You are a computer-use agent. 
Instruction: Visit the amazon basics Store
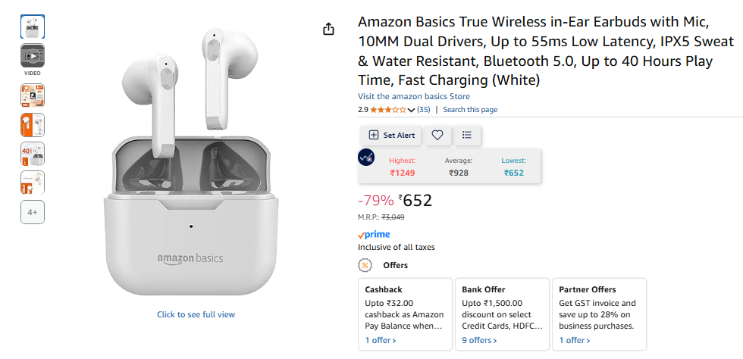414,96
